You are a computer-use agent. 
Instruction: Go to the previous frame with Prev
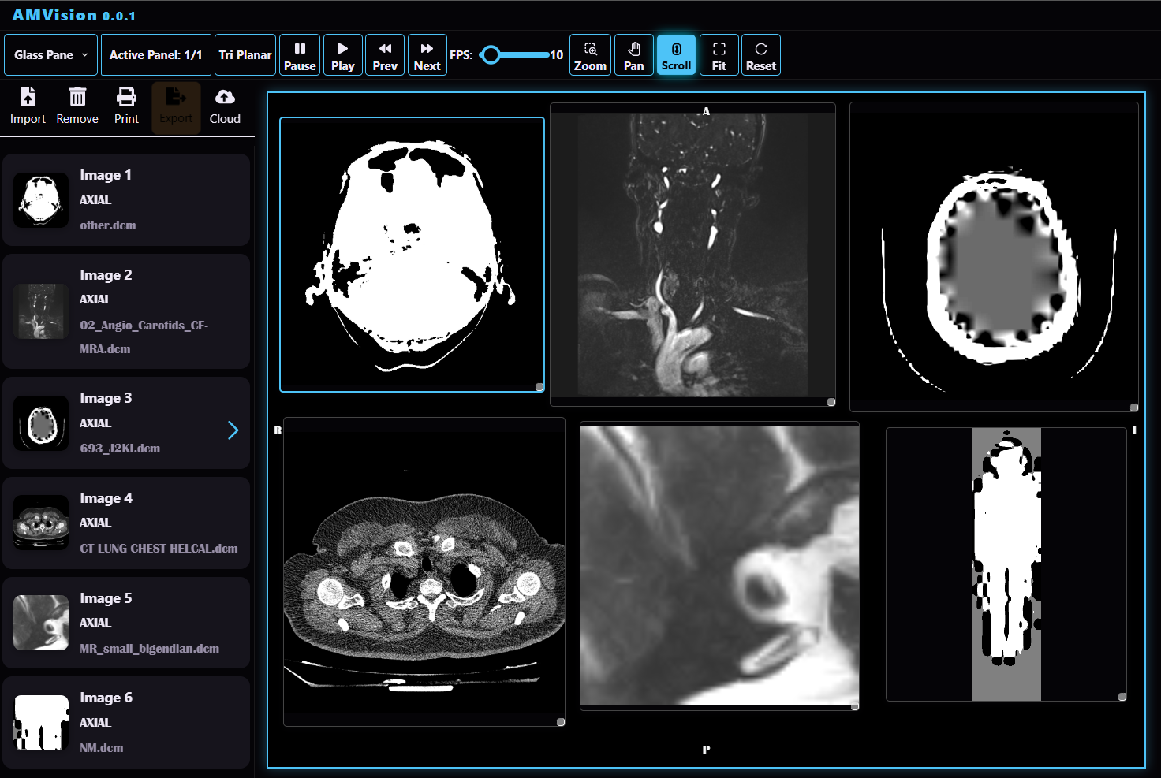tap(385, 54)
